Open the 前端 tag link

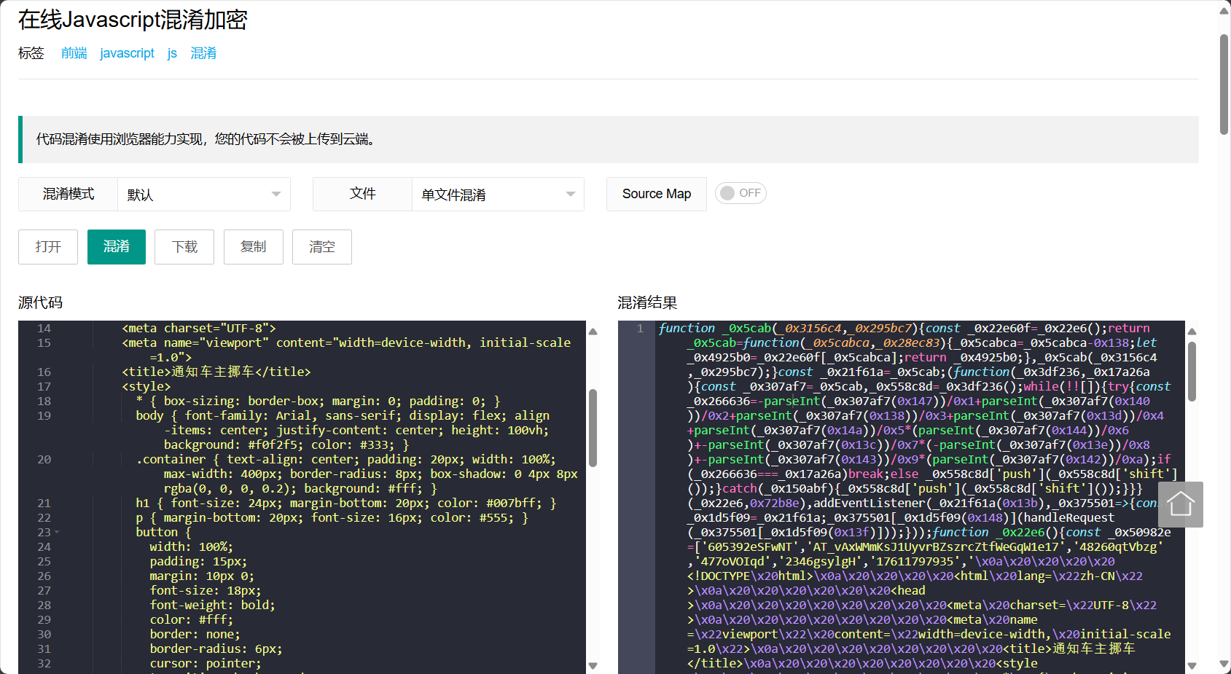(74, 53)
